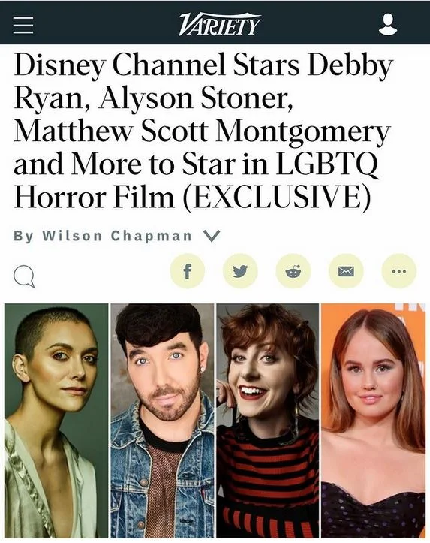Screen dimensions: 430x543
Task: Select the shaved-head person photo
Action: (x=56, y=421)
